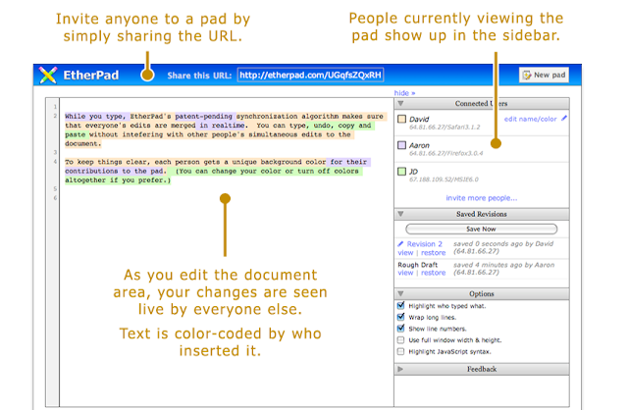Image resolution: width=628 pixels, height=410 pixels.
Task: Restore the Rough Draft revision
Action: click(x=433, y=273)
